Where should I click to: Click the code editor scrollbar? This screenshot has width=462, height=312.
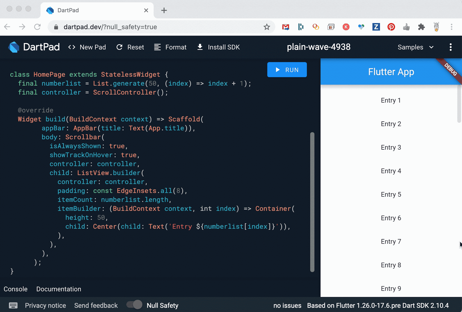coord(312,202)
